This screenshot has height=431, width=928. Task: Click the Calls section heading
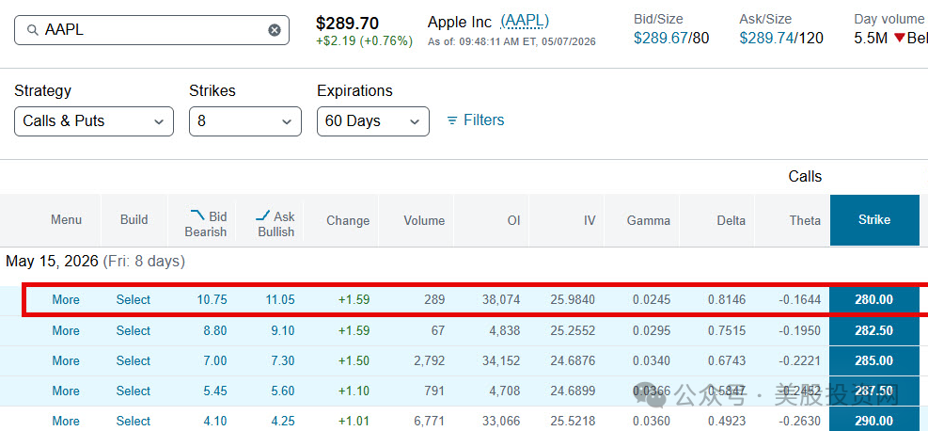point(805,176)
